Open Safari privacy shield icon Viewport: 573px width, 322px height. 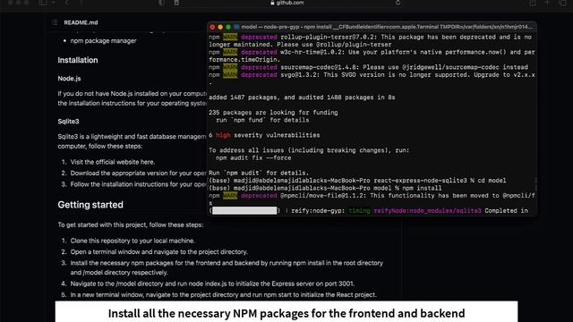click(161, 3)
